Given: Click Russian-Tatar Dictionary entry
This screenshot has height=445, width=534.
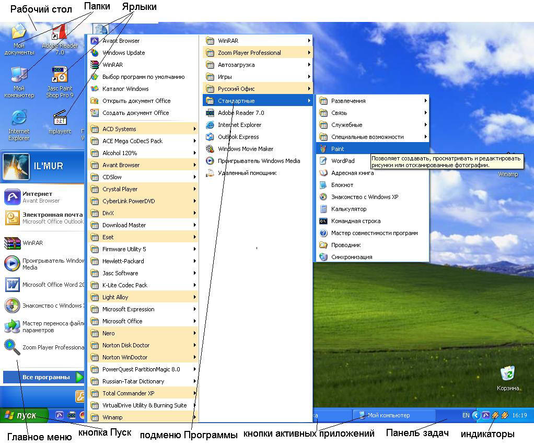Looking at the screenshot, I should (143, 381).
